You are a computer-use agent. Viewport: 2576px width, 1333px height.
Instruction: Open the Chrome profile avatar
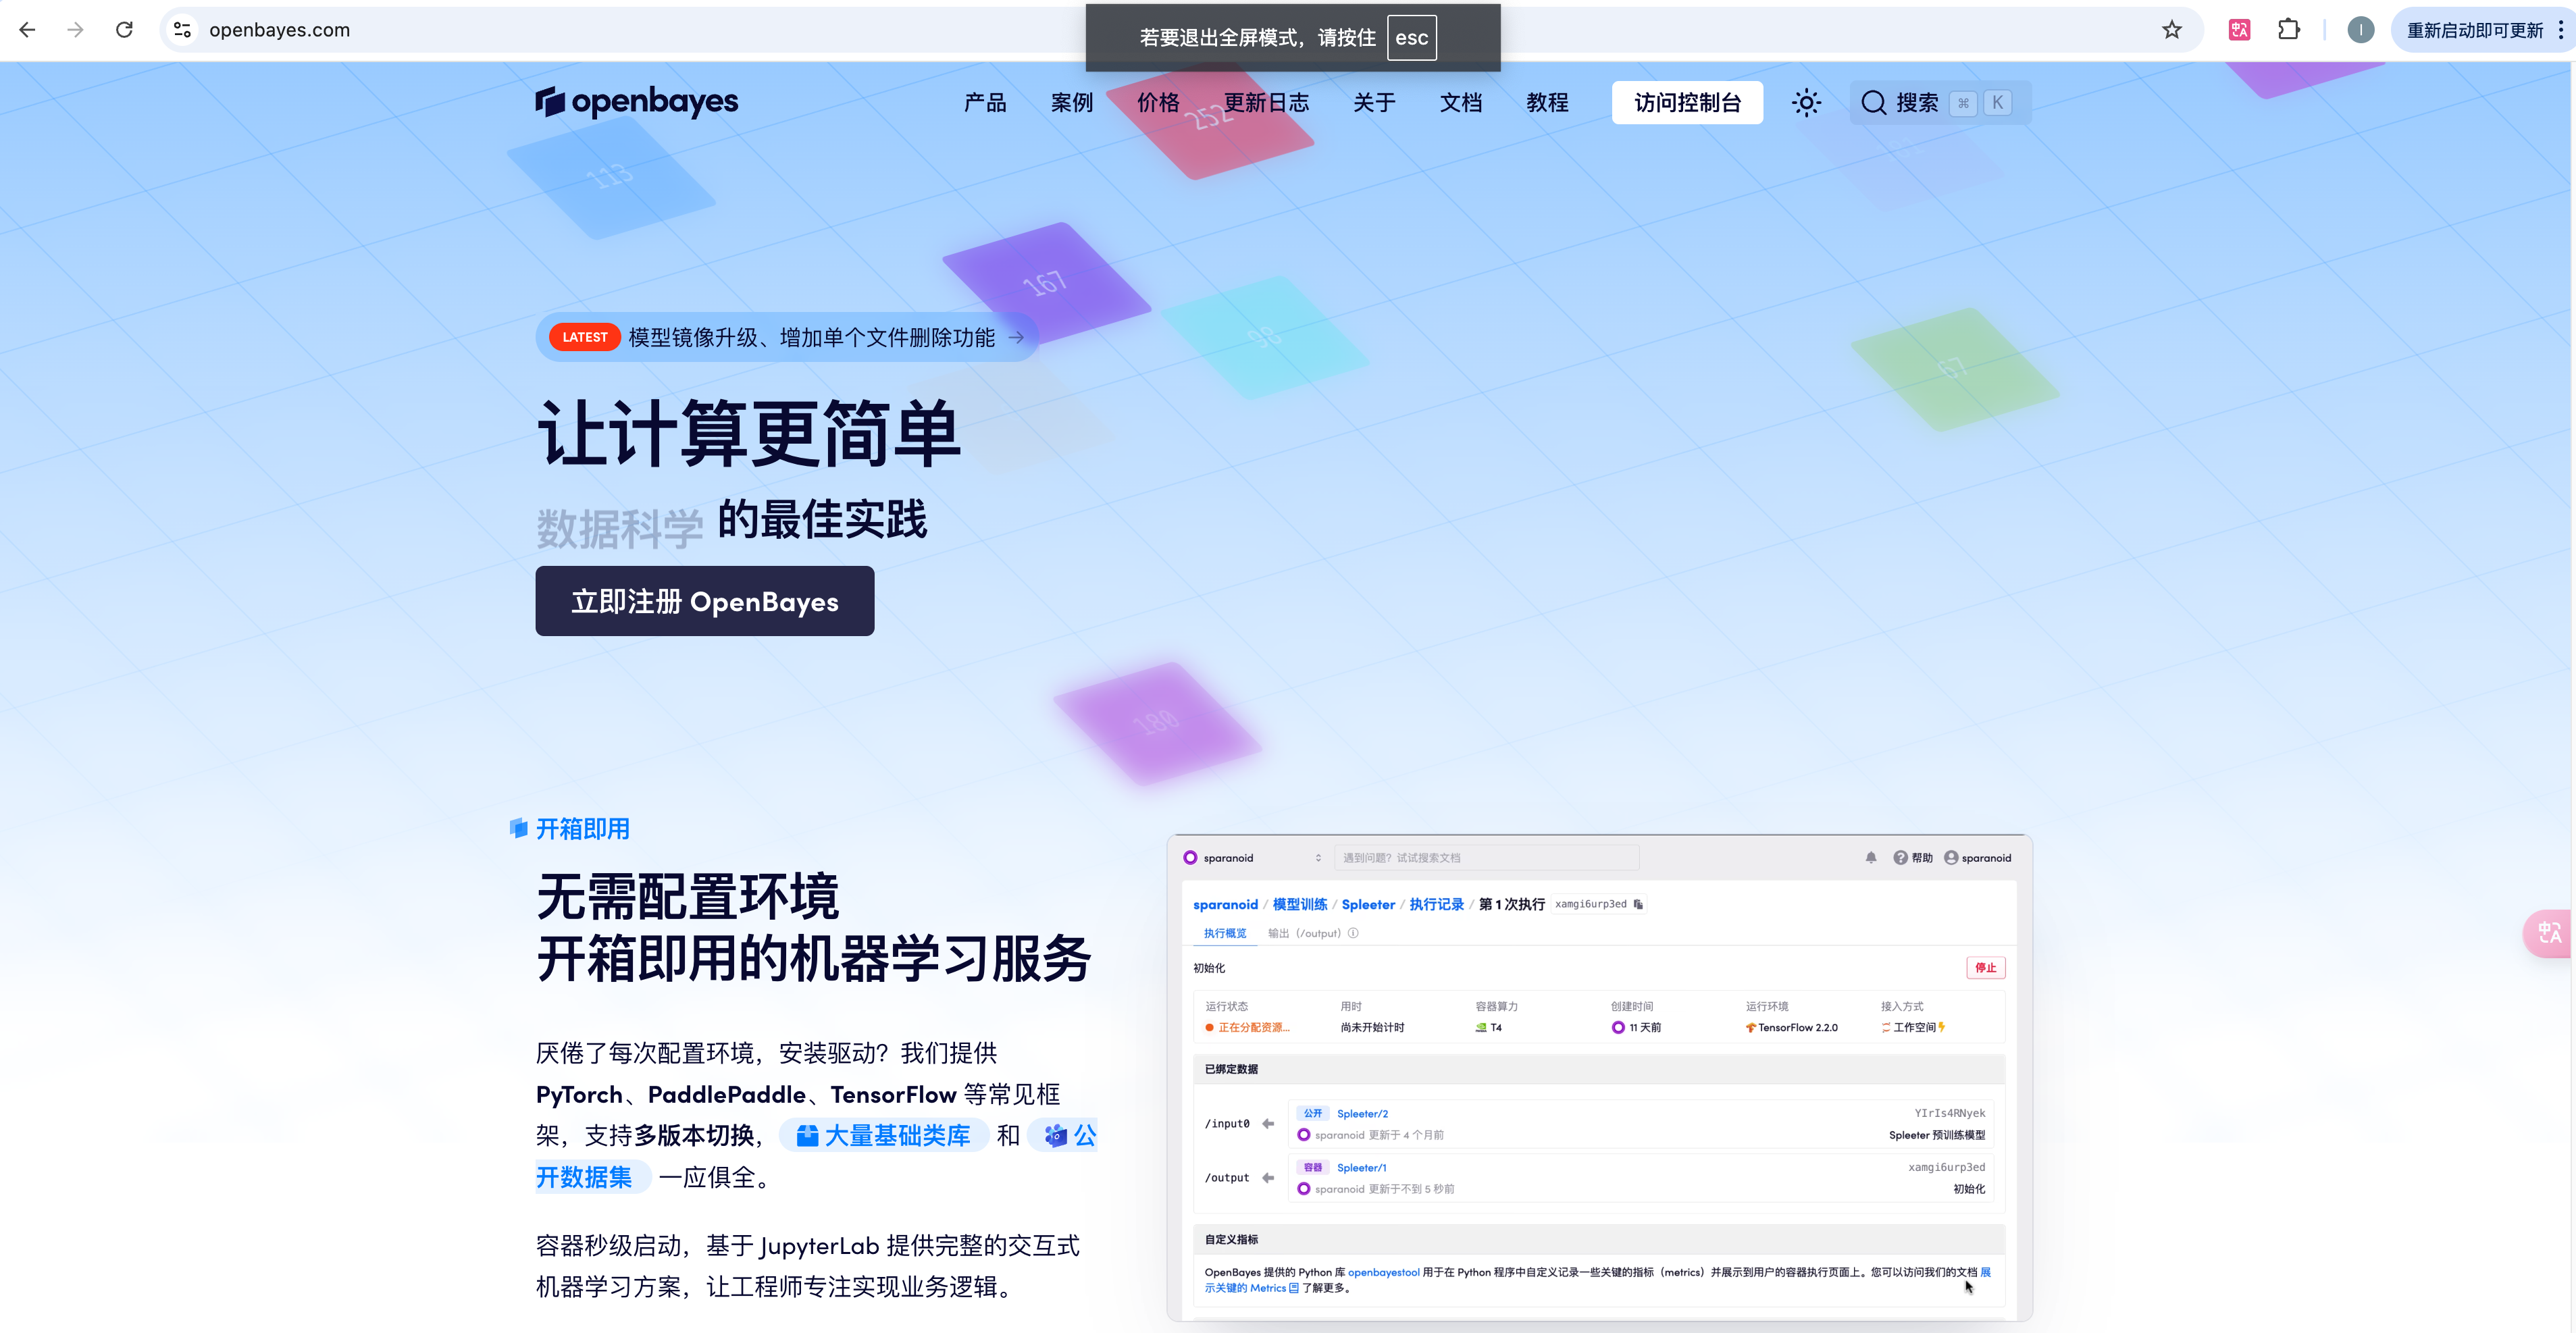(x=2360, y=30)
